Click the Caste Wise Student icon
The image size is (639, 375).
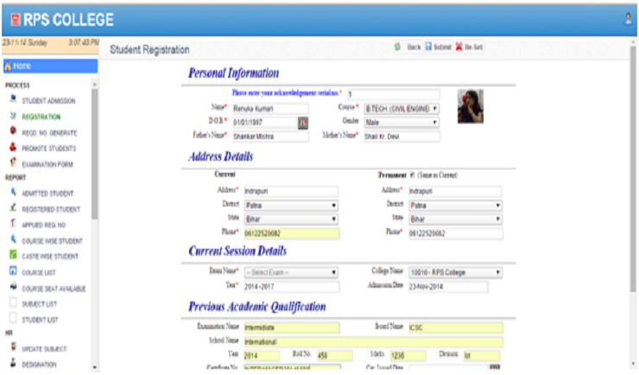coord(13,256)
